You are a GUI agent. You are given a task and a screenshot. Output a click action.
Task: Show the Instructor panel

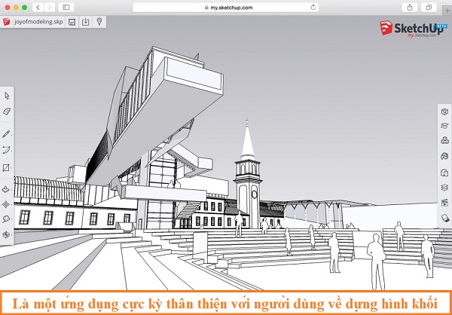(444, 126)
